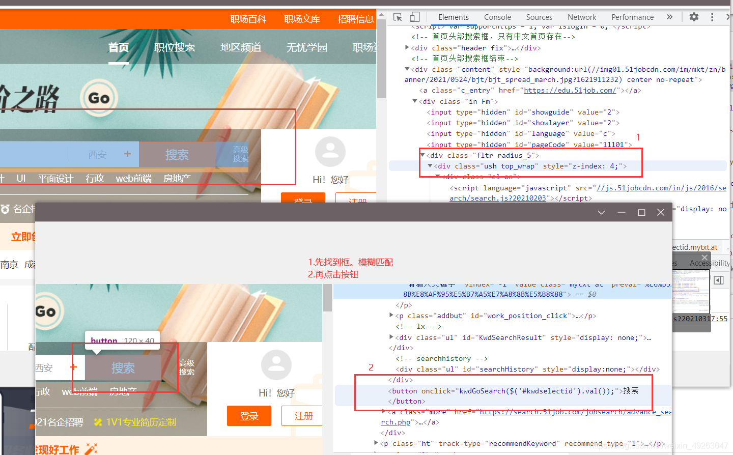Collapse the div class="content" node

[x=407, y=69]
